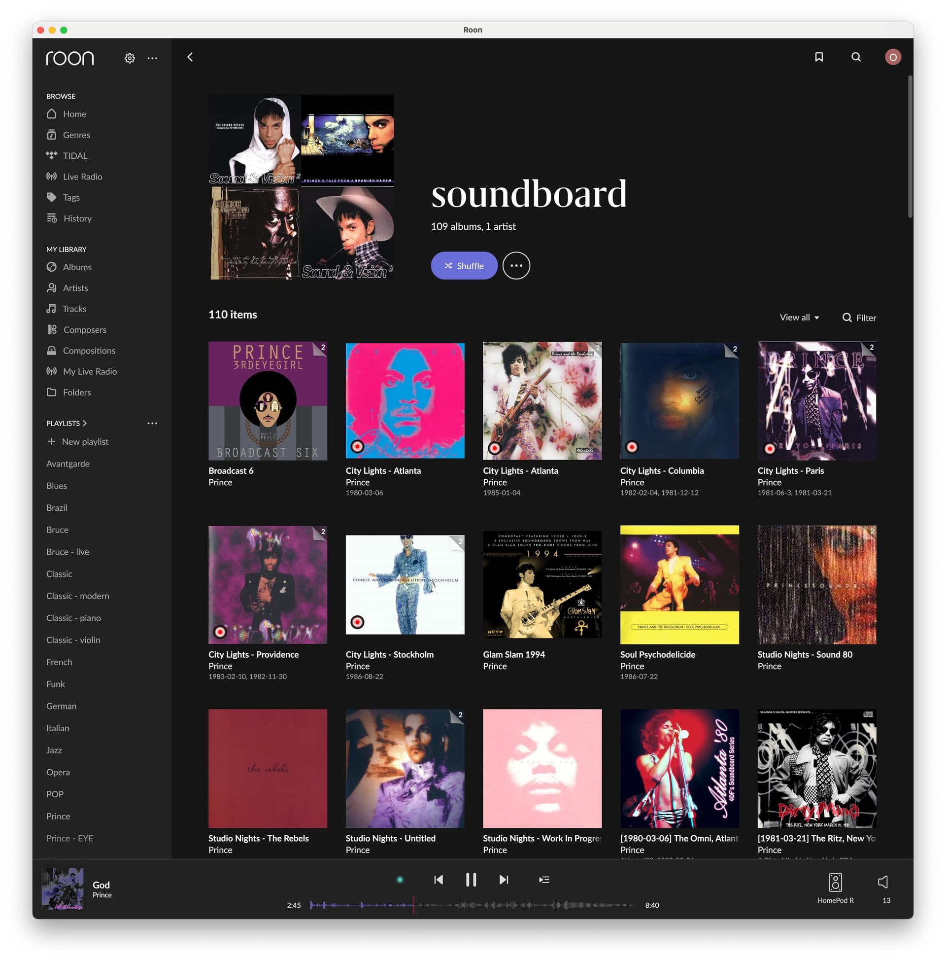Go to Home in Browse

click(74, 114)
